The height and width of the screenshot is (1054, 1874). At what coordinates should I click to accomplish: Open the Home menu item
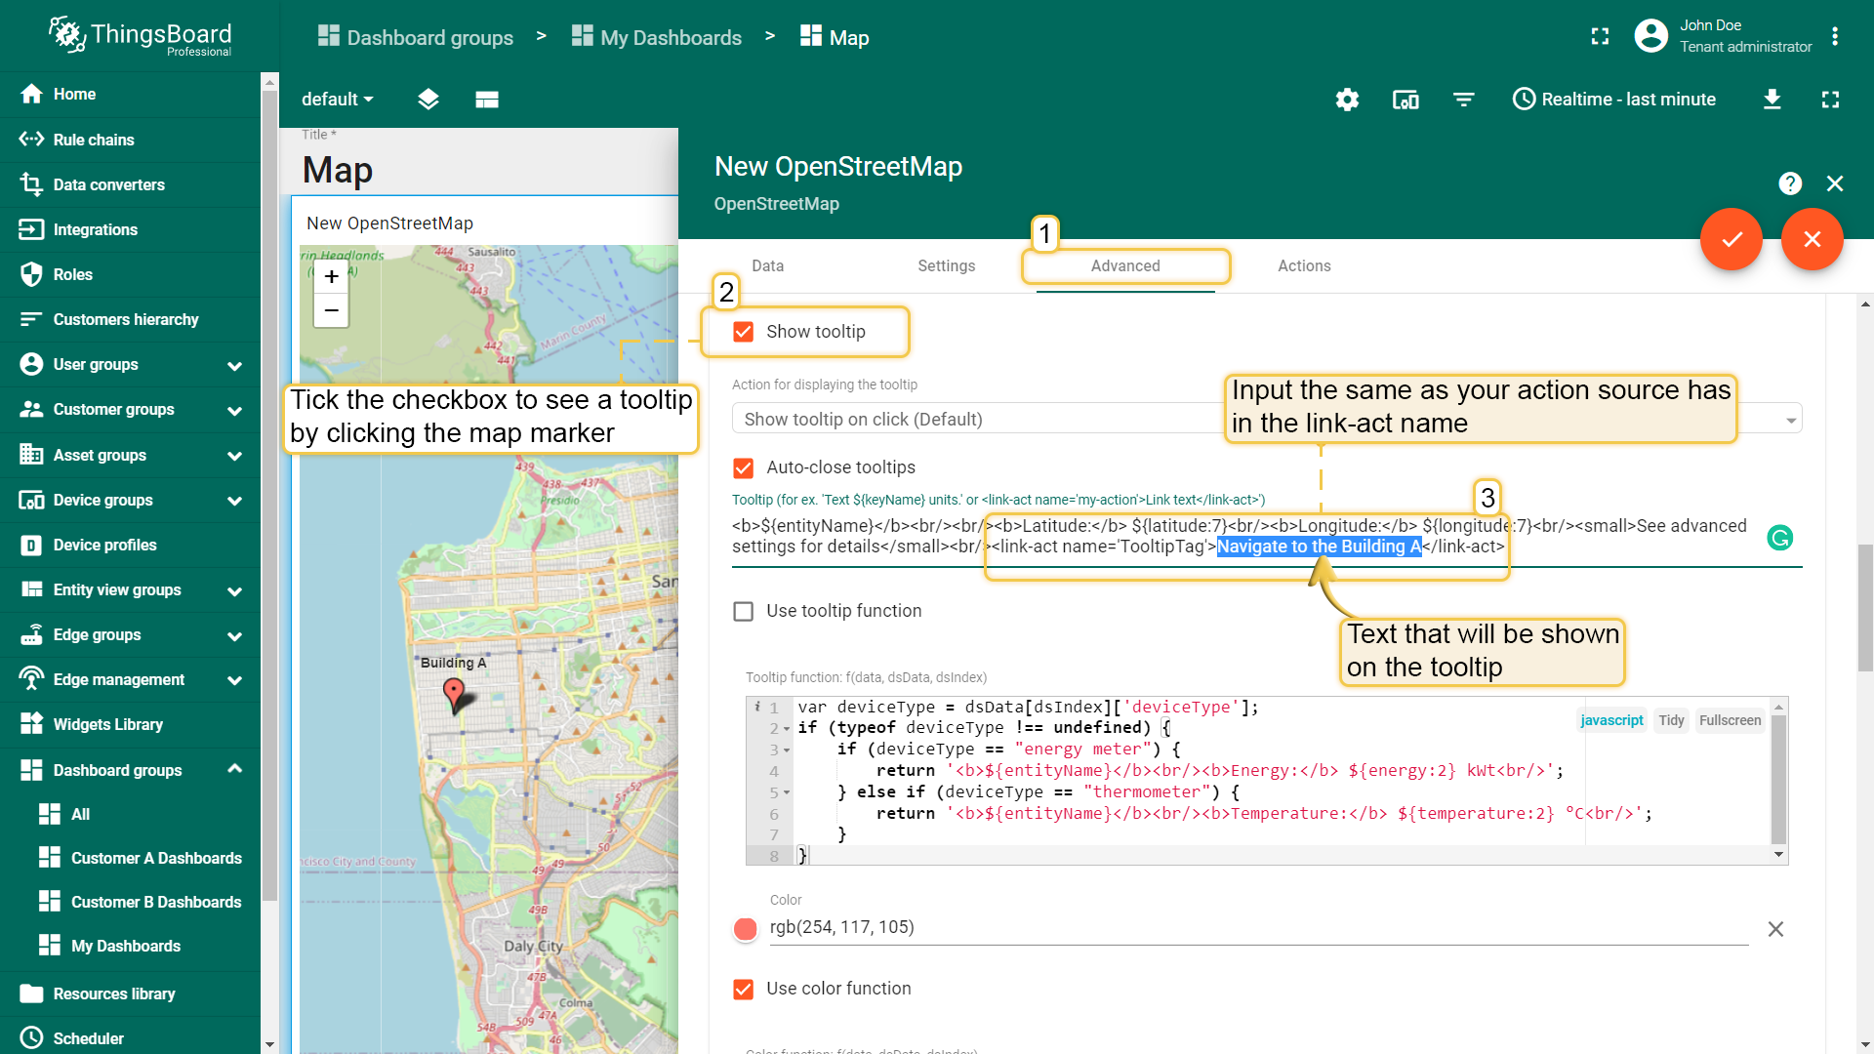click(131, 94)
